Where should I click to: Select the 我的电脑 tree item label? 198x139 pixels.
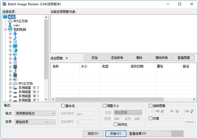[x=20, y=29]
